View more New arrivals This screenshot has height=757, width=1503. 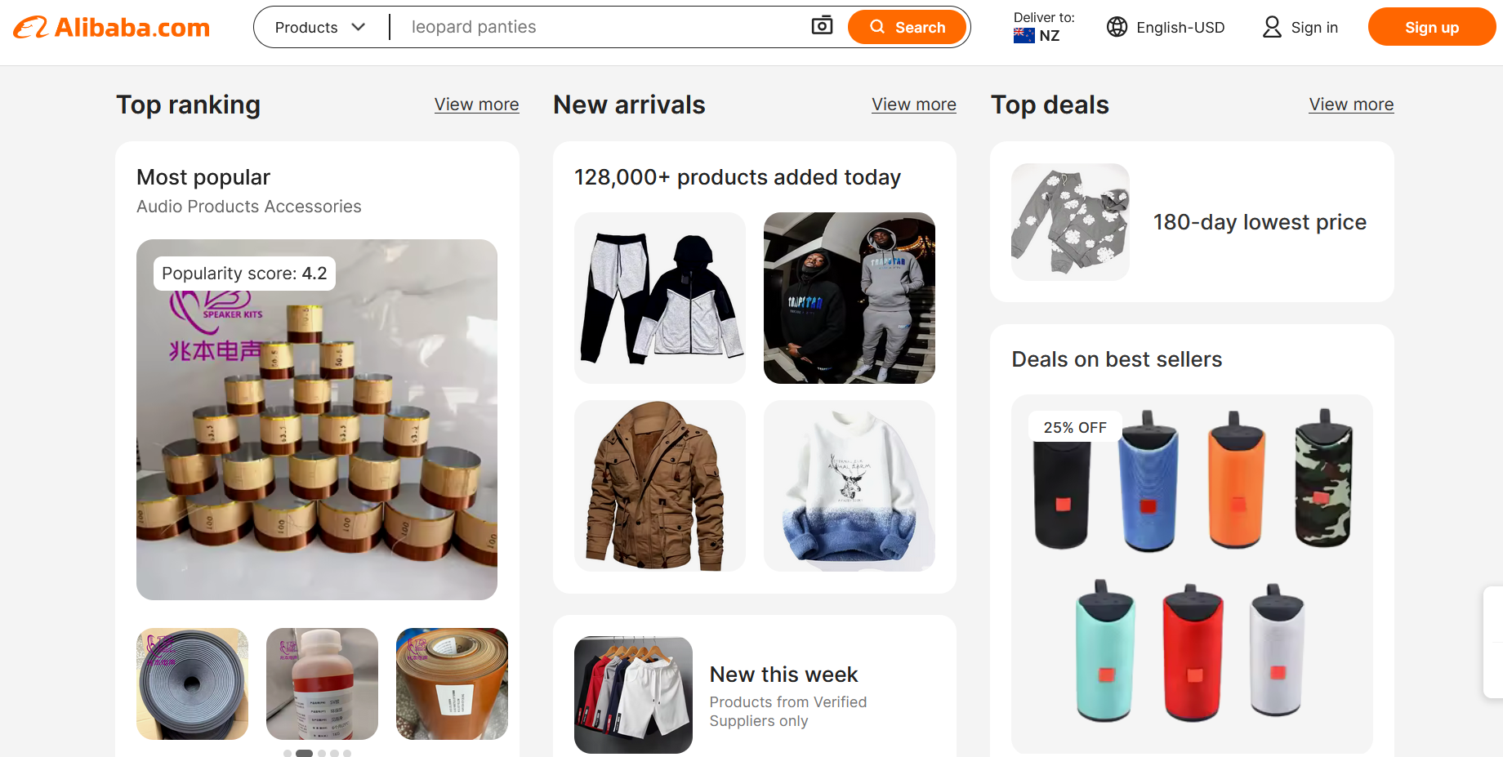[x=913, y=105]
